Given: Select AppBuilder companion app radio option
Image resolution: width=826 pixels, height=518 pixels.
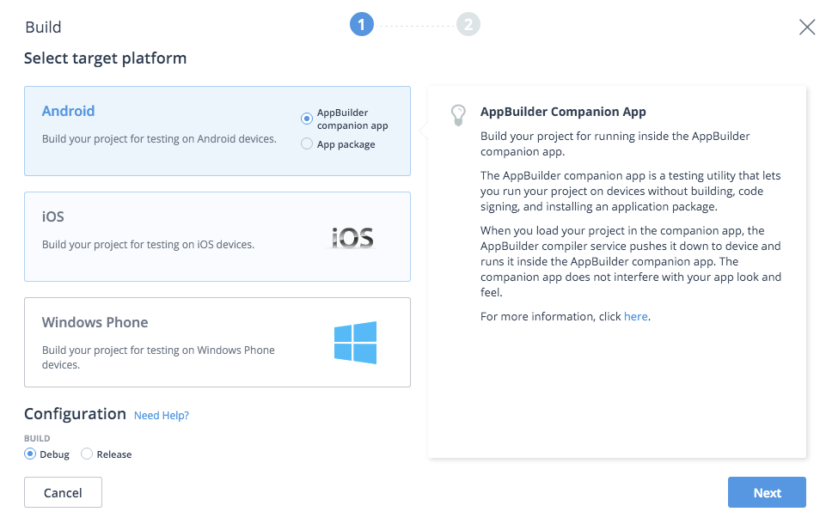Looking at the screenshot, I should pyautogui.click(x=307, y=119).
